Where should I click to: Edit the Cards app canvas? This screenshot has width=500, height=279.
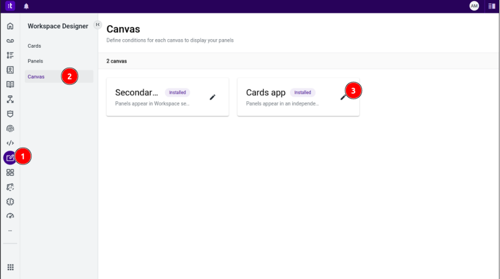point(343,97)
